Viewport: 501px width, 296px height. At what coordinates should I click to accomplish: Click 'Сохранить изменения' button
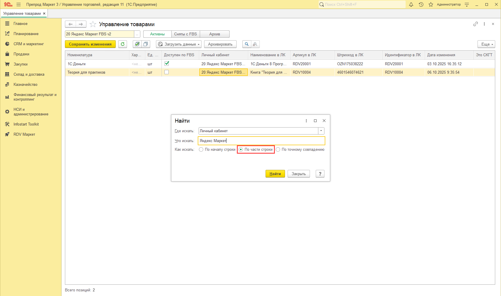tap(90, 44)
